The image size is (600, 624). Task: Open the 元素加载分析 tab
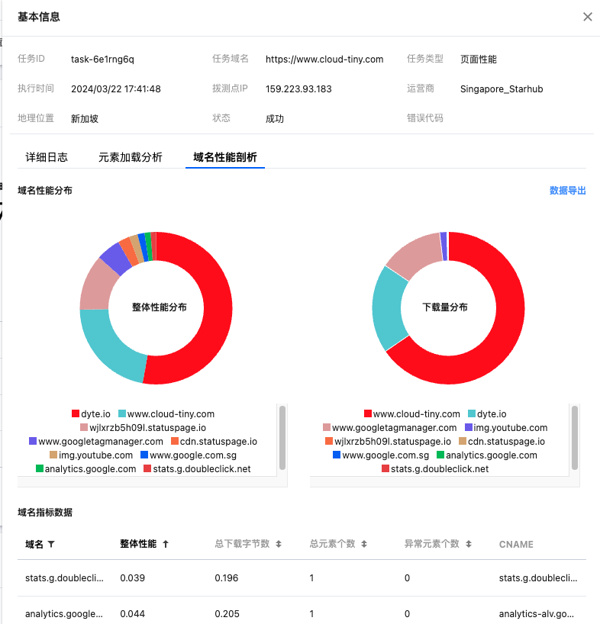coord(131,157)
